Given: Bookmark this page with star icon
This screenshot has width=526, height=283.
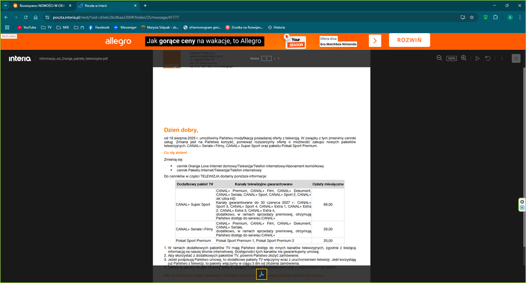Looking at the screenshot, I should point(472,17).
